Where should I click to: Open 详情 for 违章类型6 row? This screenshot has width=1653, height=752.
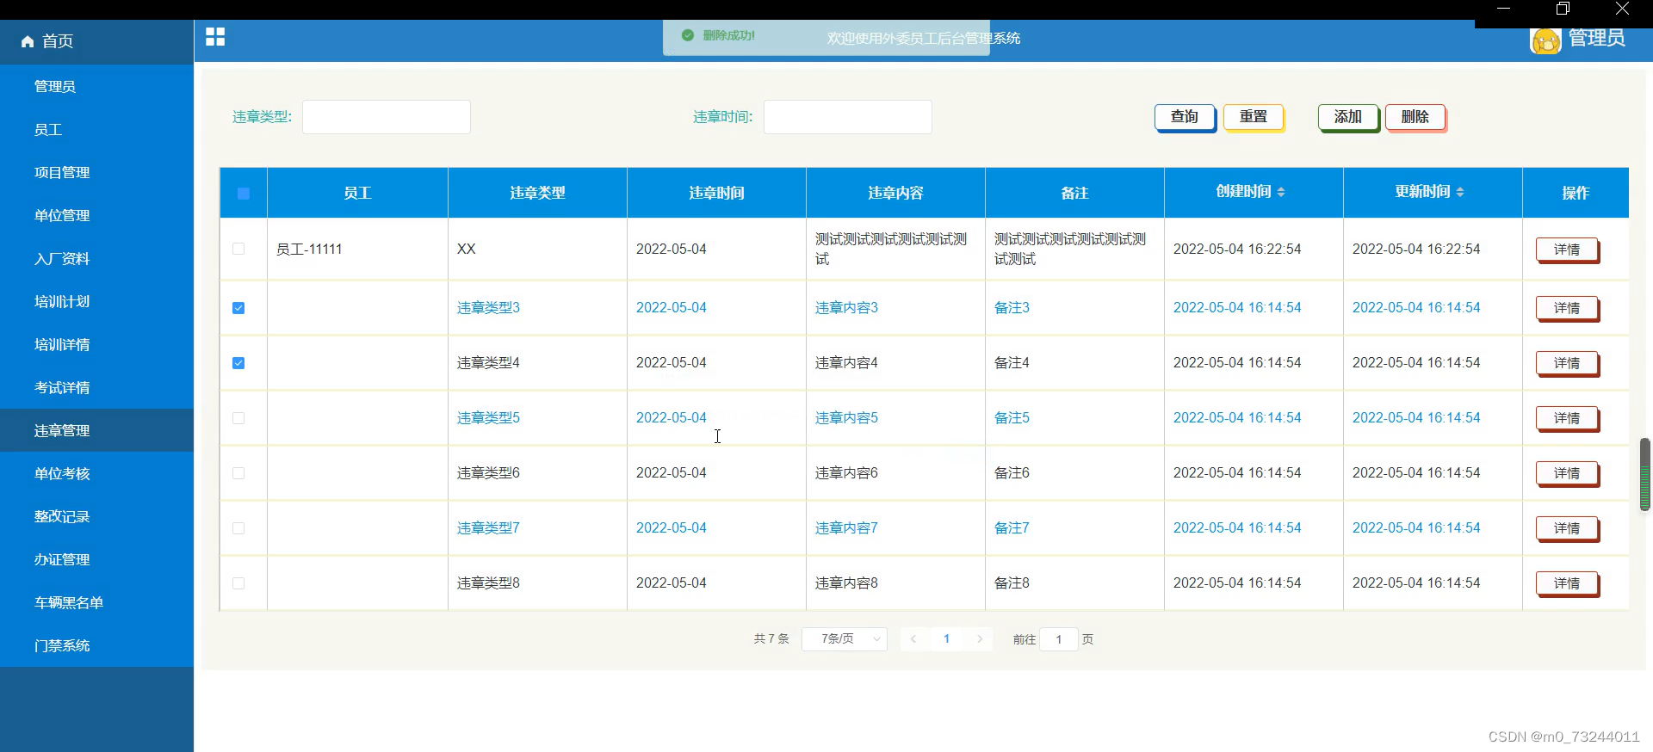click(x=1567, y=473)
